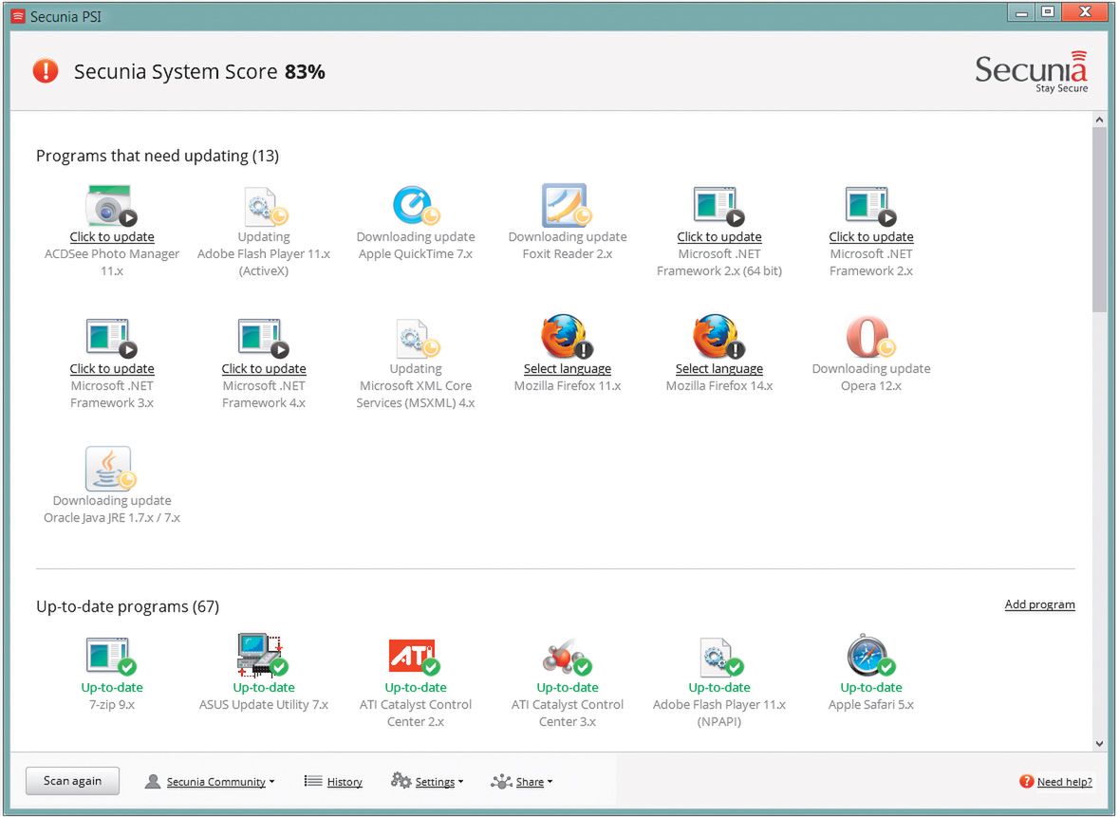
Task: Click Downloading update text for Opera 12.x
Action: click(x=871, y=369)
